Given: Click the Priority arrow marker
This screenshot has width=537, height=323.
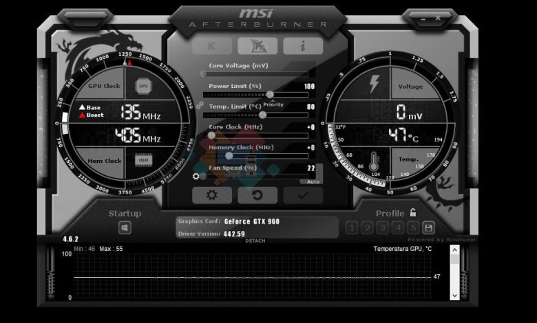Looking at the screenshot, I should tap(273, 101).
